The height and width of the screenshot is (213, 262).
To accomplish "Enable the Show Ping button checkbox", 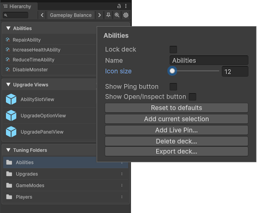I will click(173, 86).
